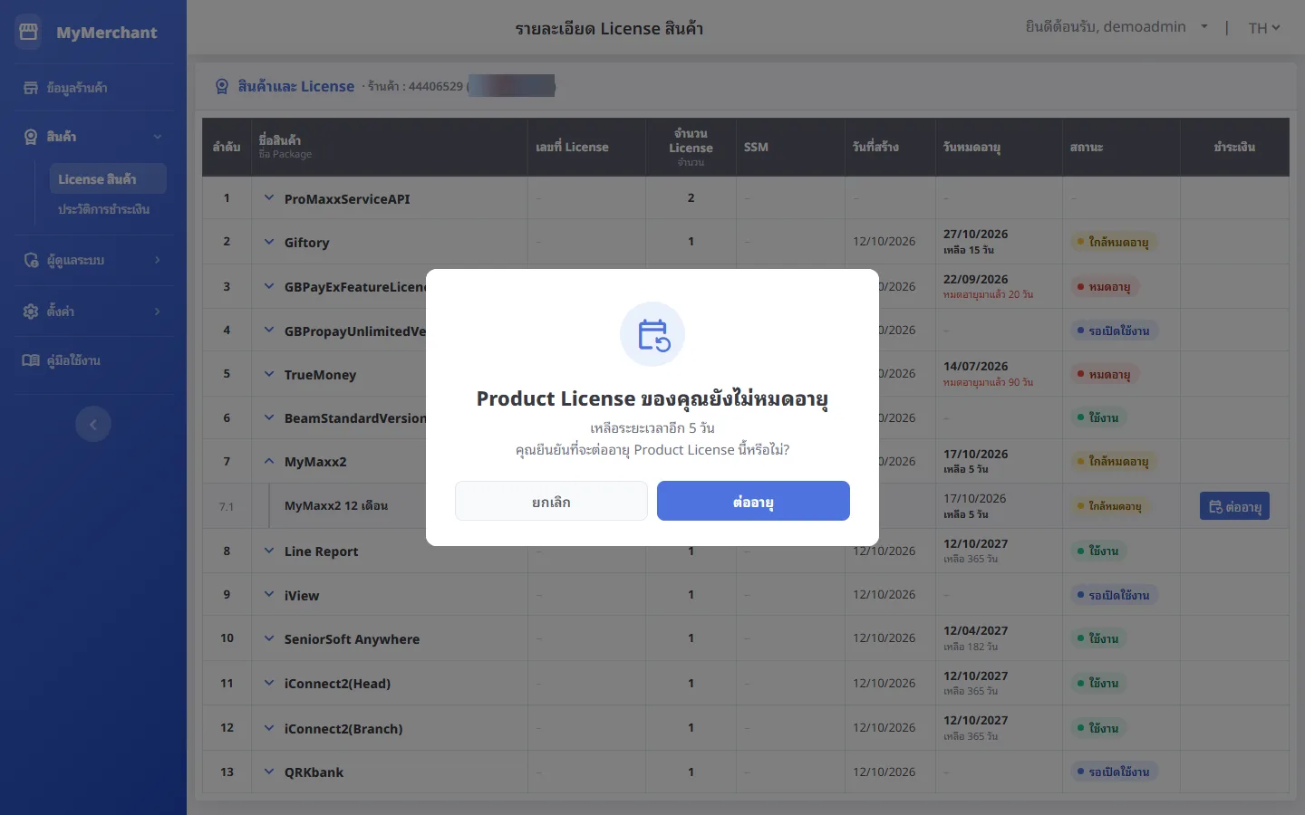
Task: Click the calendar renew icon in the dialog
Action: (x=652, y=334)
